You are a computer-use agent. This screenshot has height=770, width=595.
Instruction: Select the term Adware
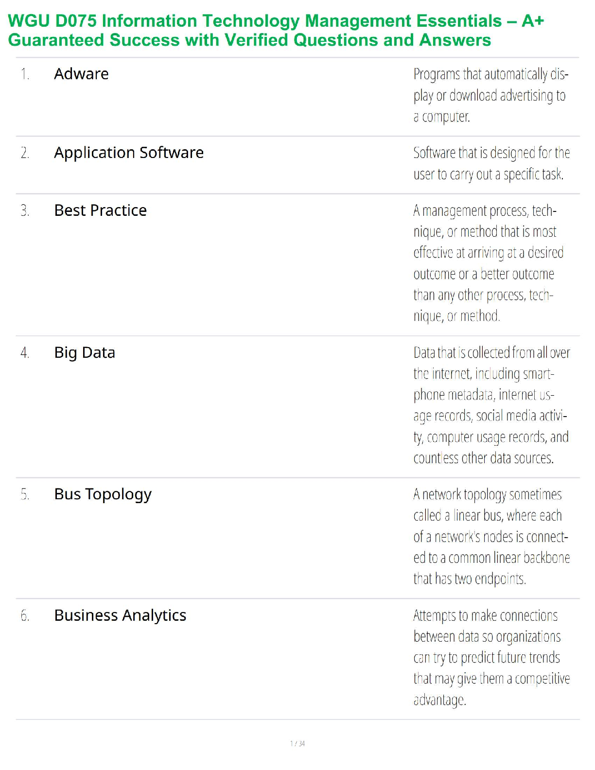(81, 74)
